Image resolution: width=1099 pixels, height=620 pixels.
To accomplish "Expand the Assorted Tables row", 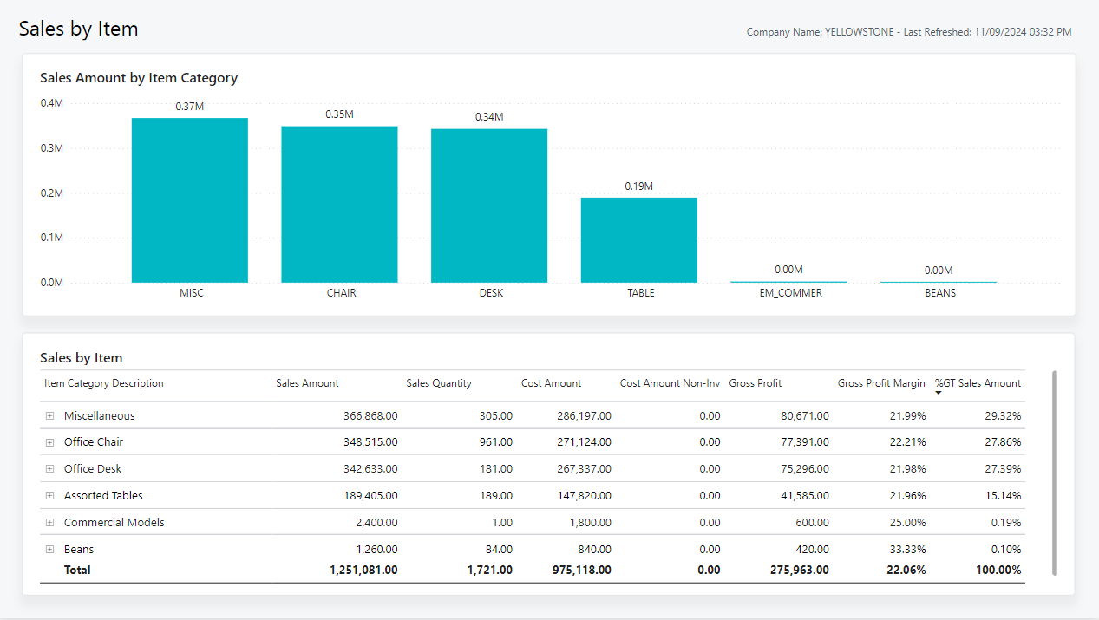I will click(x=49, y=496).
